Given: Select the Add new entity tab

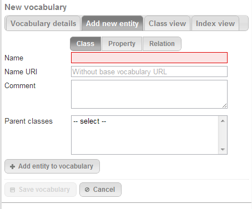Looking at the screenshot, I should (112, 23).
